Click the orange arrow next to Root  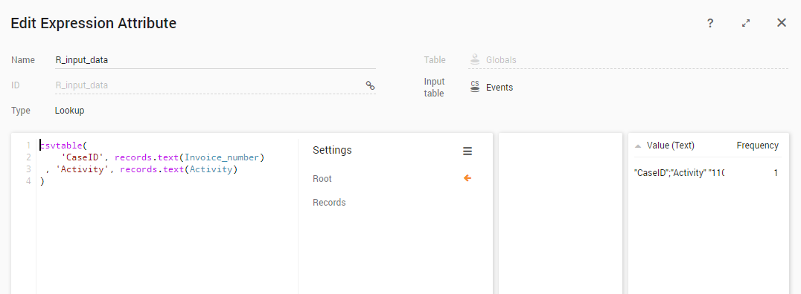(467, 178)
